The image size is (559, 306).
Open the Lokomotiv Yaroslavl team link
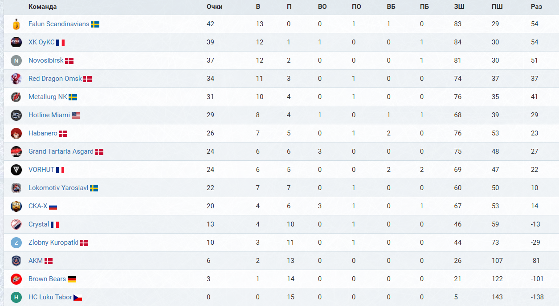(58, 188)
